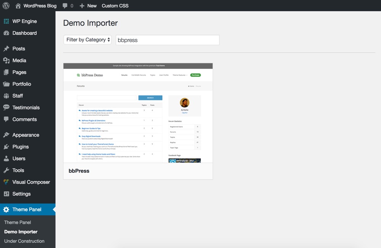Image resolution: width=381 pixels, height=248 pixels.
Task: Select the highlighted Theme Panel menu
Action: click(x=28, y=209)
